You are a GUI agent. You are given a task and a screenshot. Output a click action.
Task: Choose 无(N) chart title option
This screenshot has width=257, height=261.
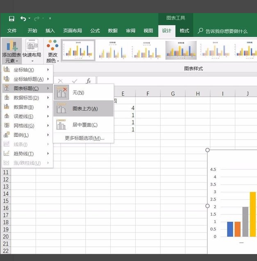pos(84,93)
